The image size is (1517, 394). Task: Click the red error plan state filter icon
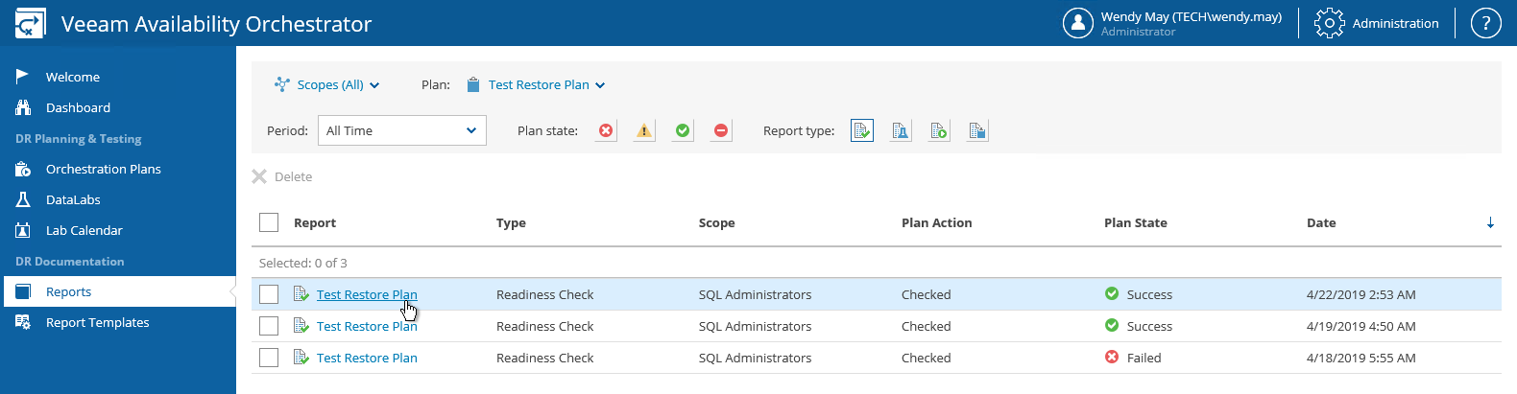click(606, 130)
